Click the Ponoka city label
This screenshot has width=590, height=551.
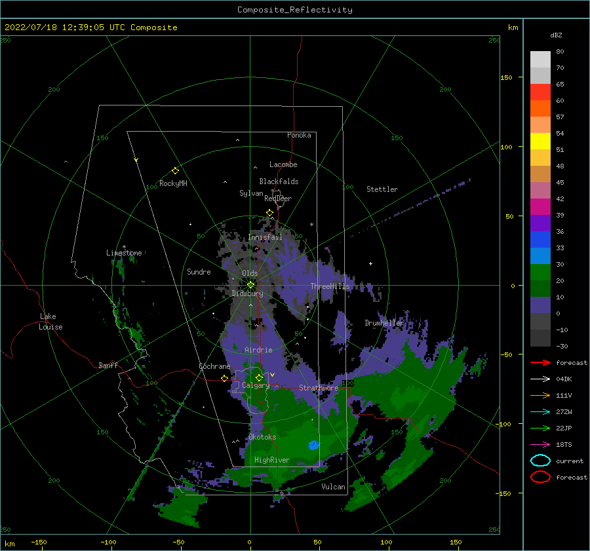[x=299, y=135]
